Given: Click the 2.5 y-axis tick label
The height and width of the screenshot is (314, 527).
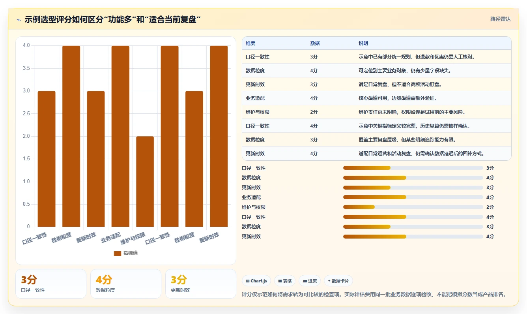Looking at the screenshot, I should point(26,114).
